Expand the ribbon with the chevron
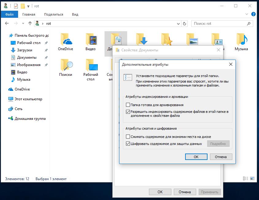 pyautogui.click(x=247, y=14)
